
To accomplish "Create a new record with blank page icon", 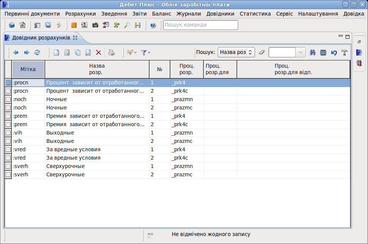I will (56, 52).
